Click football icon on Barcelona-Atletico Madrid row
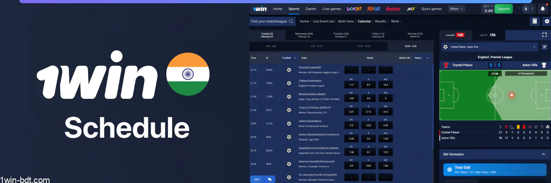This screenshot has height=183, width=551. (x=289, y=96)
